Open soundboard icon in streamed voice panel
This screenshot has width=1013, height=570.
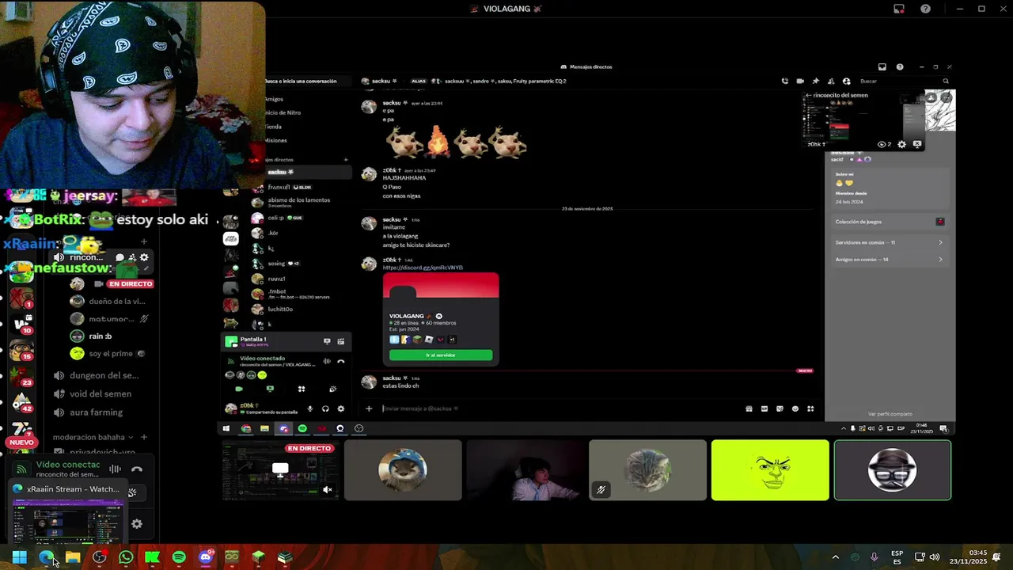pyautogui.click(x=332, y=389)
